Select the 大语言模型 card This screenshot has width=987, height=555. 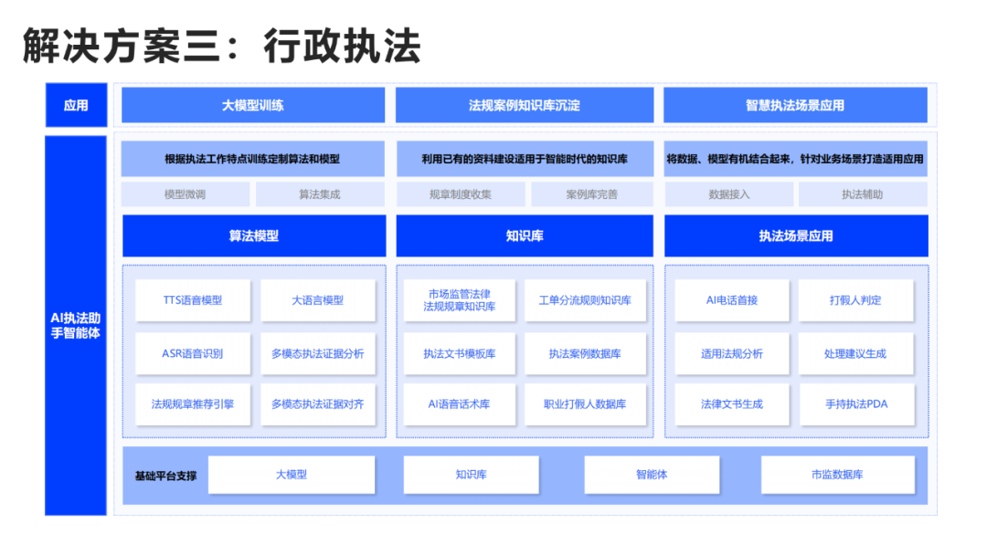click(317, 300)
